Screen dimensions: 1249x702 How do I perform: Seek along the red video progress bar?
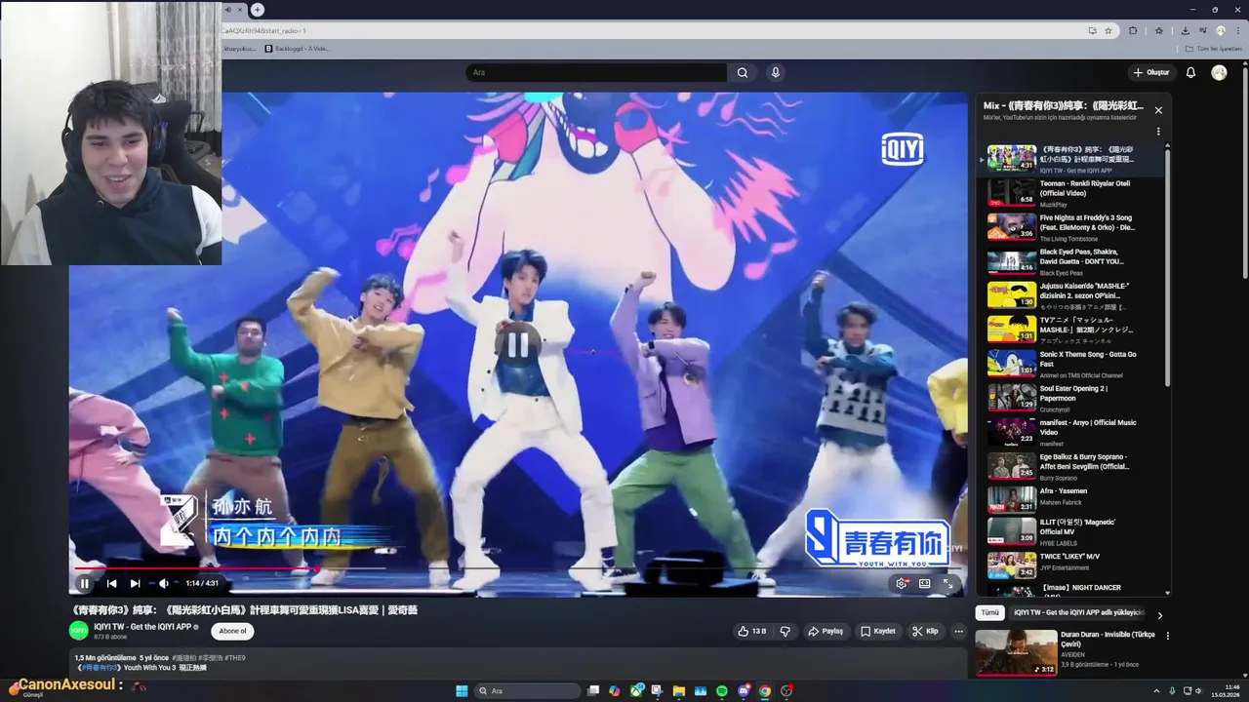point(517,567)
